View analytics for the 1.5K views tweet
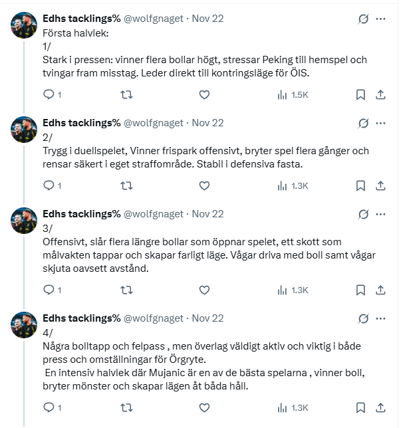The height and width of the screenshot is (428, 405). (293, 95)
